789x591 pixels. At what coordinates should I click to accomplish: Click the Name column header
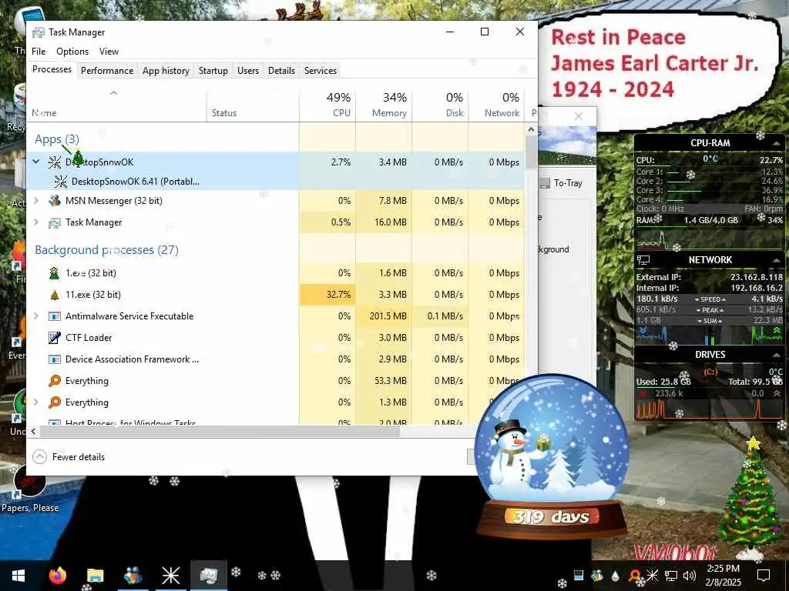(x=117, y=105)
